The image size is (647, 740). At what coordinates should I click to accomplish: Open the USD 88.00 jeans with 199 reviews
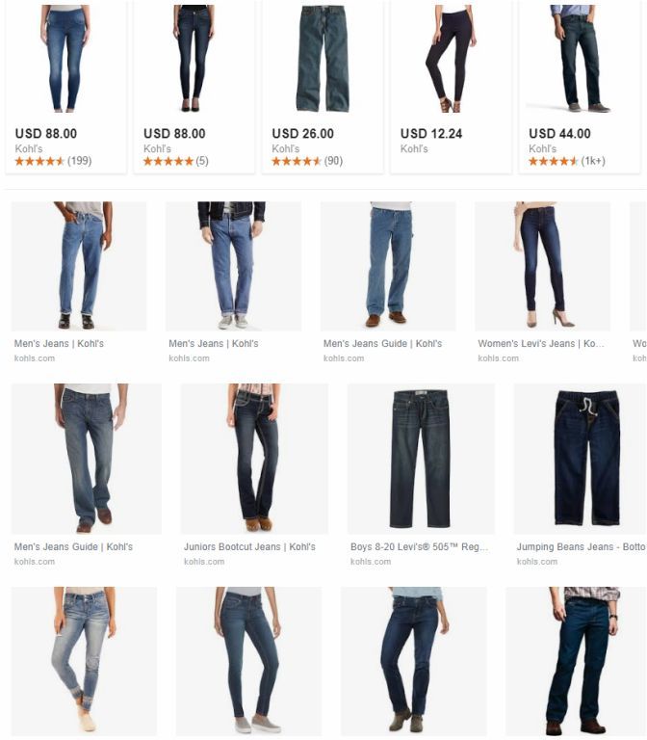click(x=66, y=88)
